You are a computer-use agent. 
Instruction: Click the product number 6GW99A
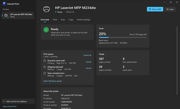point(65,105)
